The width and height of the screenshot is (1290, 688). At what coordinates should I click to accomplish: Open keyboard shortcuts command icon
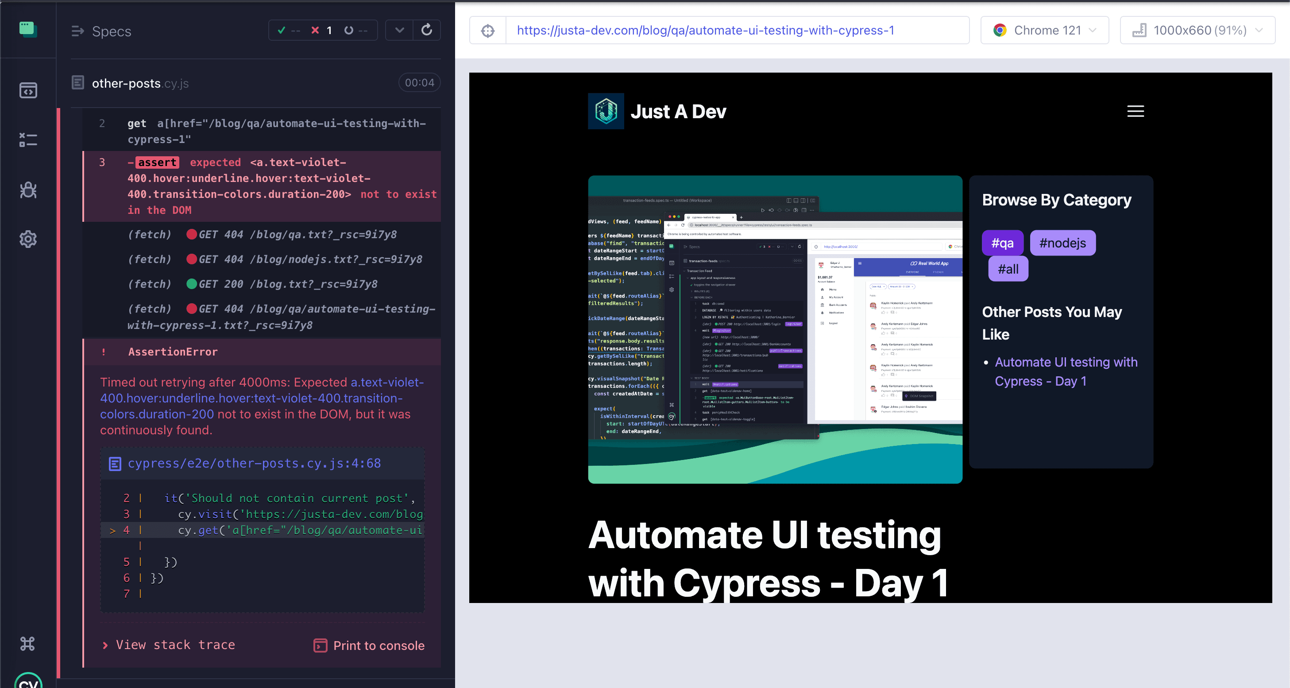click(27, 643)
